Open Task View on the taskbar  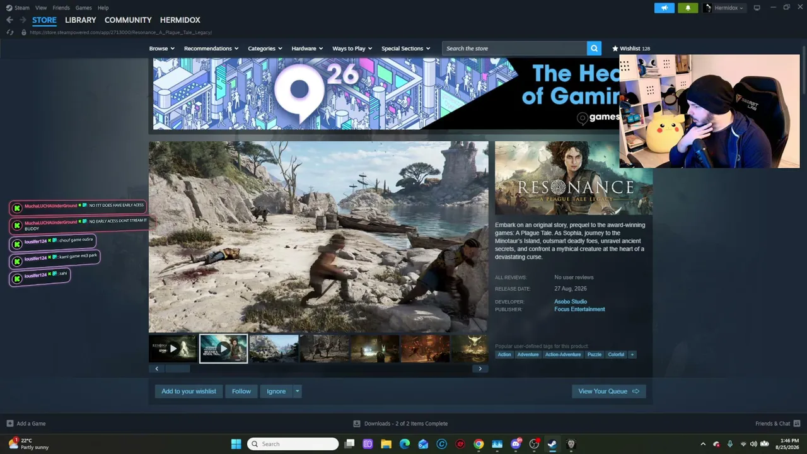[350, 444]
